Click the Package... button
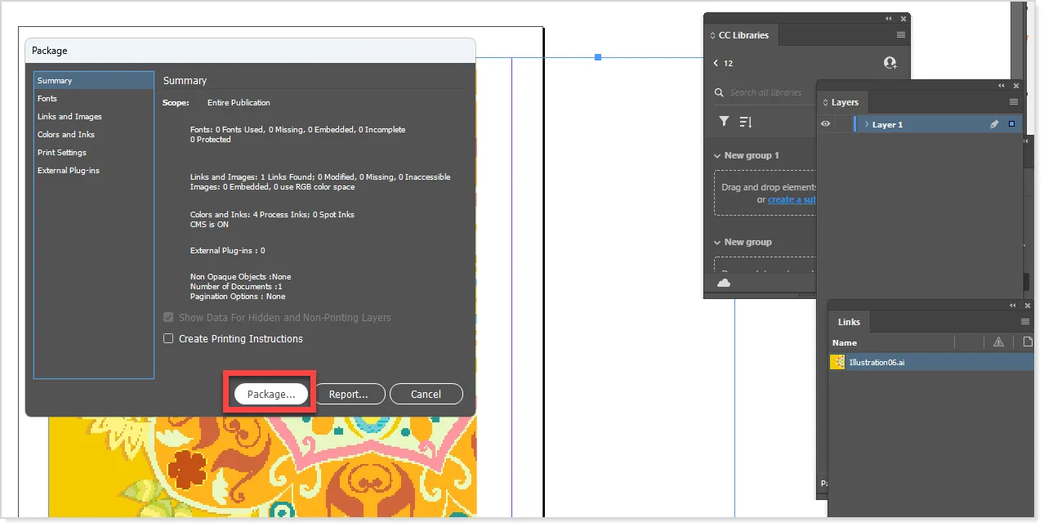Screen dimensions: 1044x527 (270, 393)
